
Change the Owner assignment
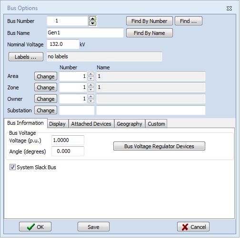pos(46,99)
